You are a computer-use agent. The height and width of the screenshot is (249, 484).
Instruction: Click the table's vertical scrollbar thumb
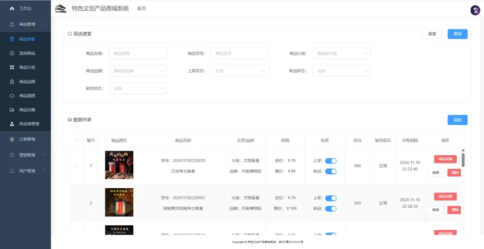coord(463,159)
